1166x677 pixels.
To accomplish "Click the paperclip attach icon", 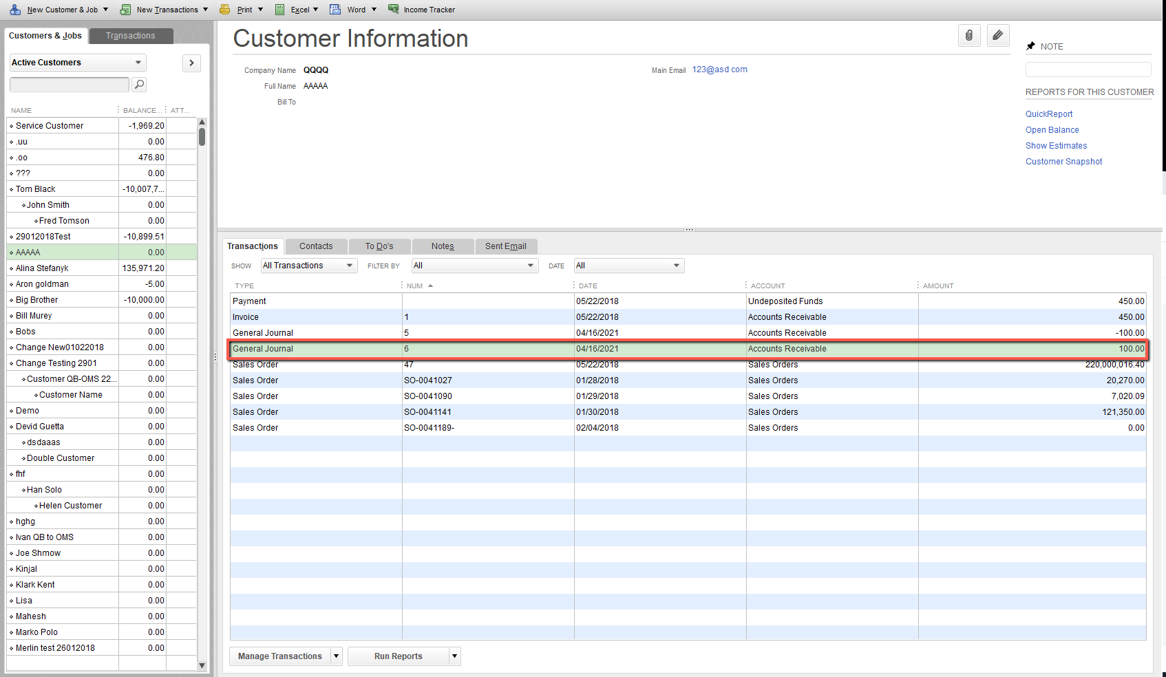I will point(968,35).
